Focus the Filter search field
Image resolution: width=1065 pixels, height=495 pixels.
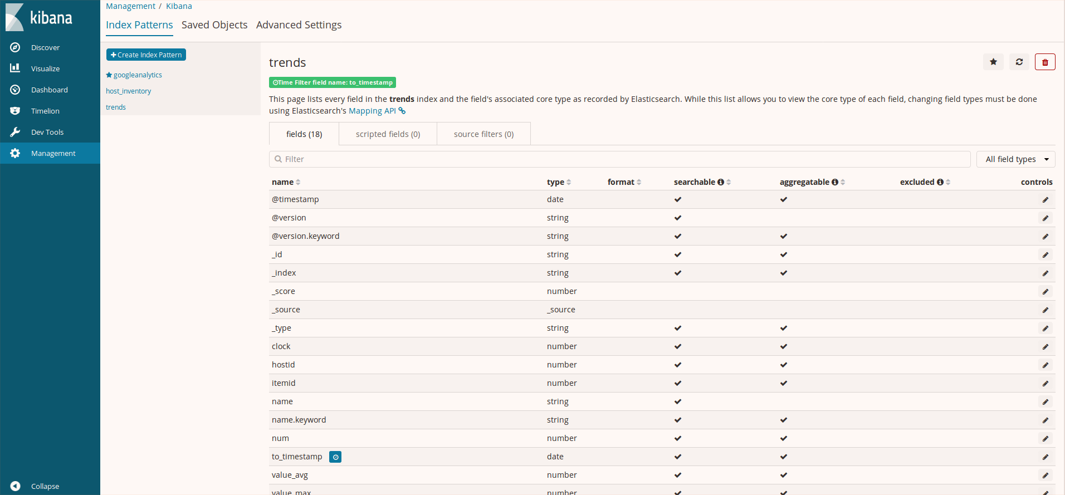619,159
